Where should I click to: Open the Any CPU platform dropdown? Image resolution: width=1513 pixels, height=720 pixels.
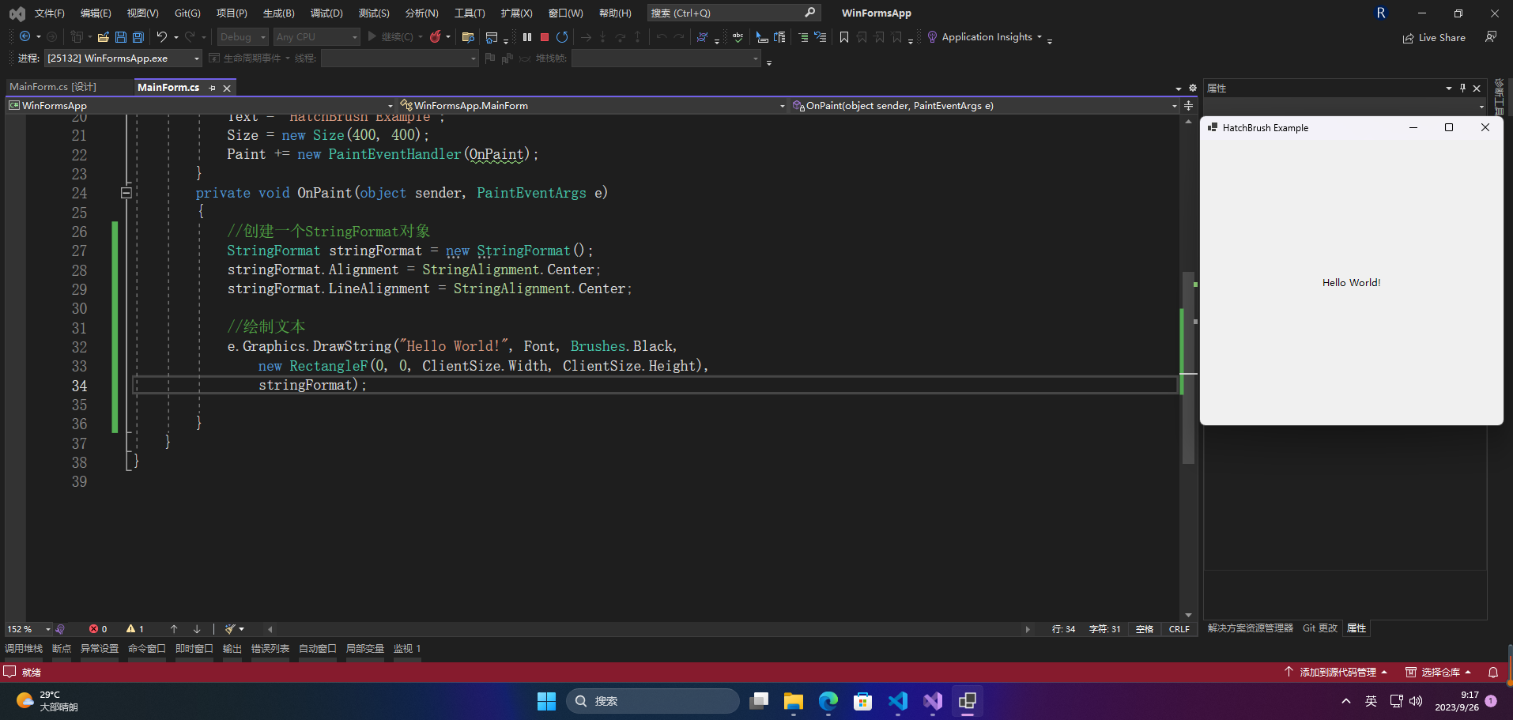tap(316, 36)
